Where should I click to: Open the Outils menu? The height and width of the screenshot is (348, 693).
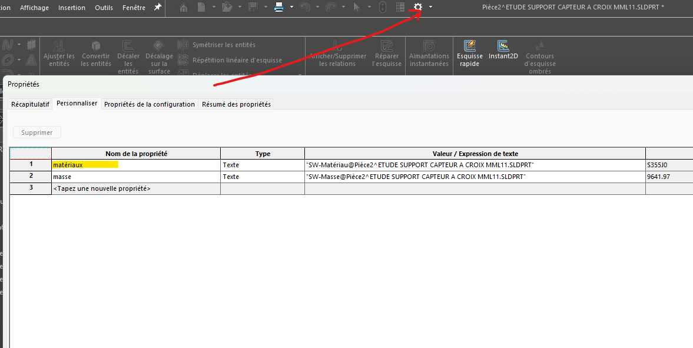click(104, 8)
